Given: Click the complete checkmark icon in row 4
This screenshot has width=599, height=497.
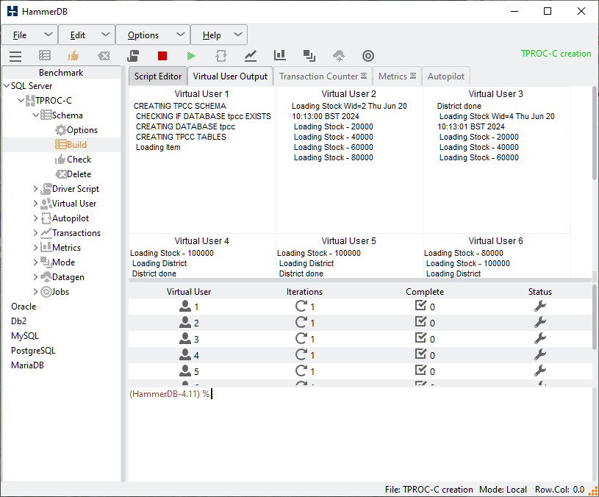Looking at the screenshot, I should pyautogui.click(x=420, y=354).
